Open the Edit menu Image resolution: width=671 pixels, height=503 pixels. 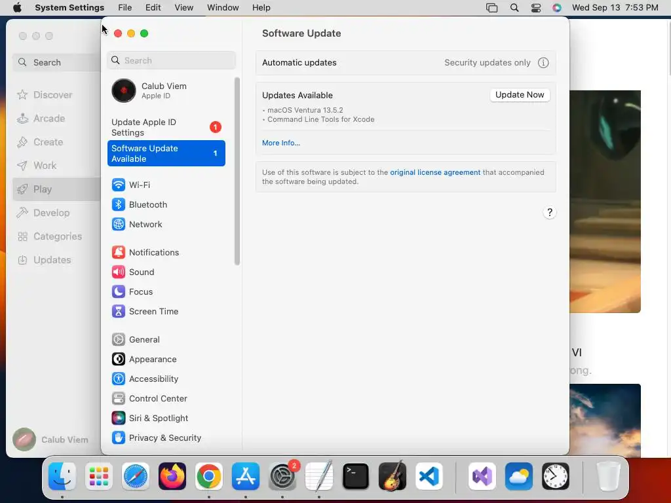(x=153, y=8)
